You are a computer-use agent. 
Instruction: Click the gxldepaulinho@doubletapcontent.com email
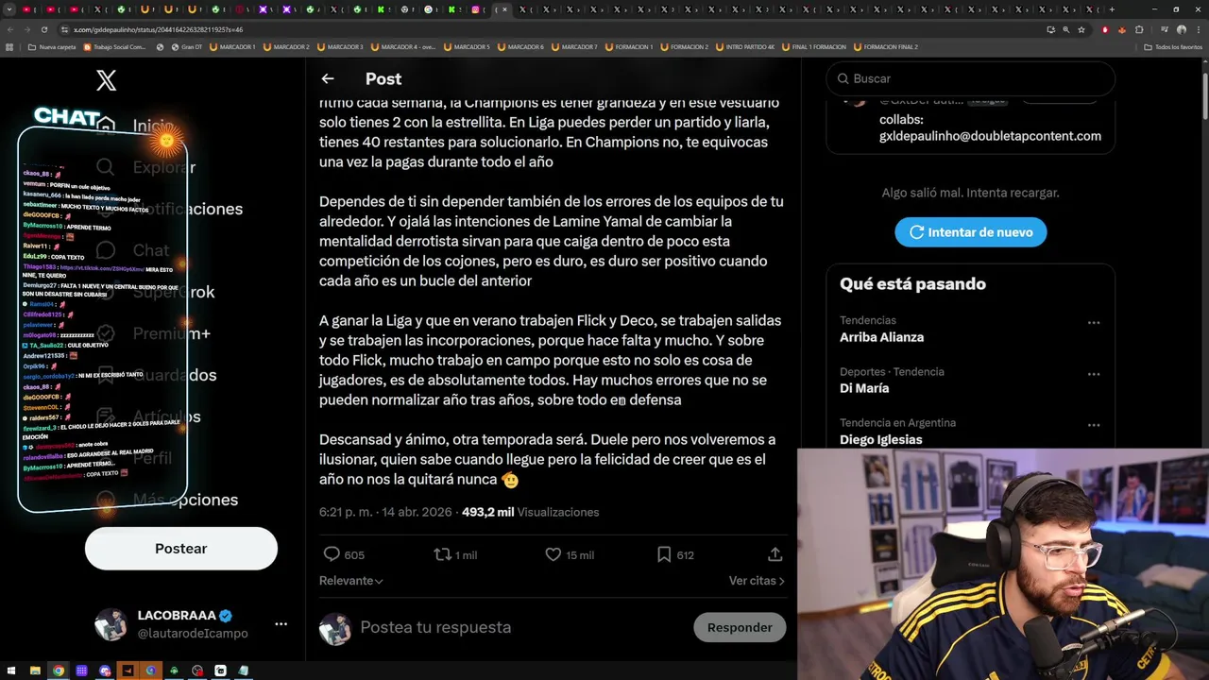990,136
